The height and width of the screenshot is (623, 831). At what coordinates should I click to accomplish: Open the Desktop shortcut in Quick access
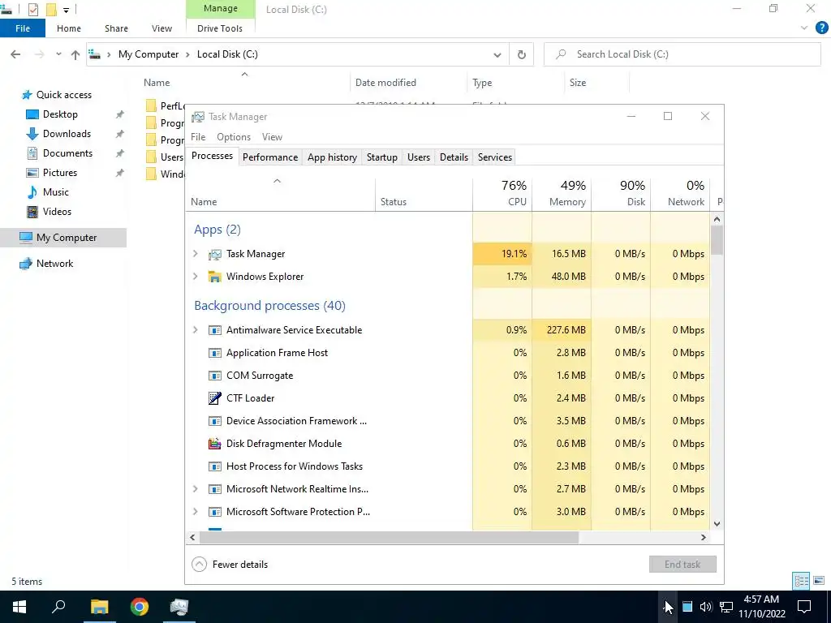click(60, 114)
